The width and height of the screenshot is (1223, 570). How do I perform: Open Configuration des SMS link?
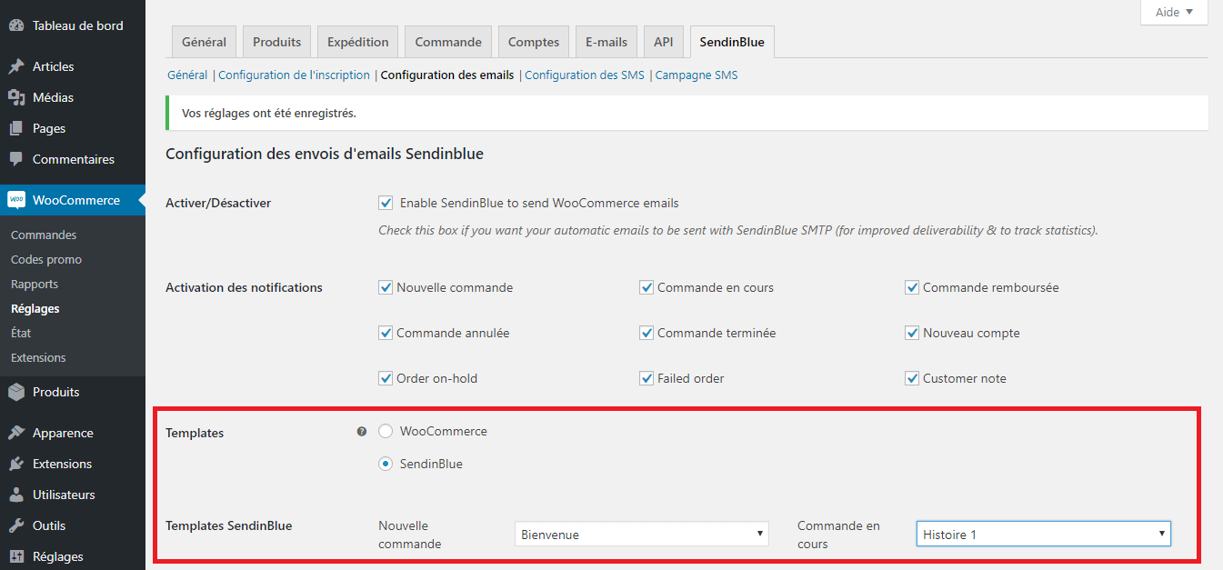tap(585, 75)
